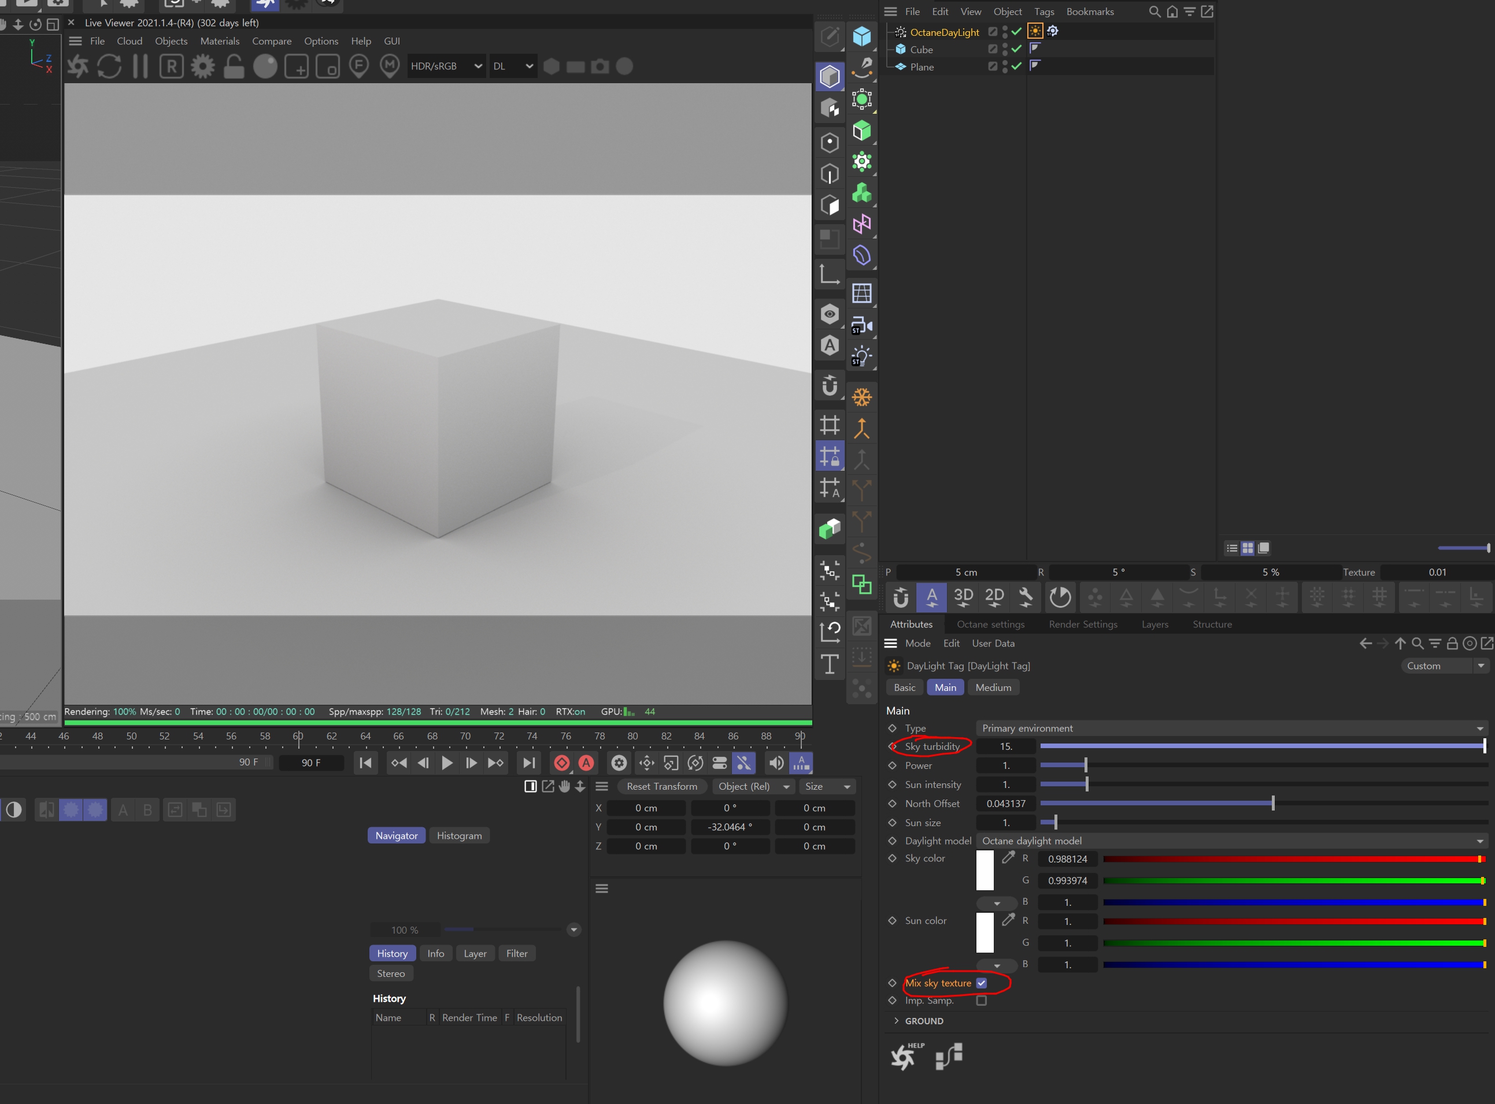The image size is (1495, 1104).
Task: Click the Reset Transform button
Action: tap(661, 787)
